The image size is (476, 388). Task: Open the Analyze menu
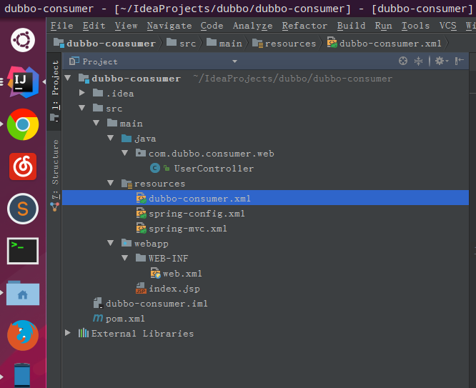point(252,26)
